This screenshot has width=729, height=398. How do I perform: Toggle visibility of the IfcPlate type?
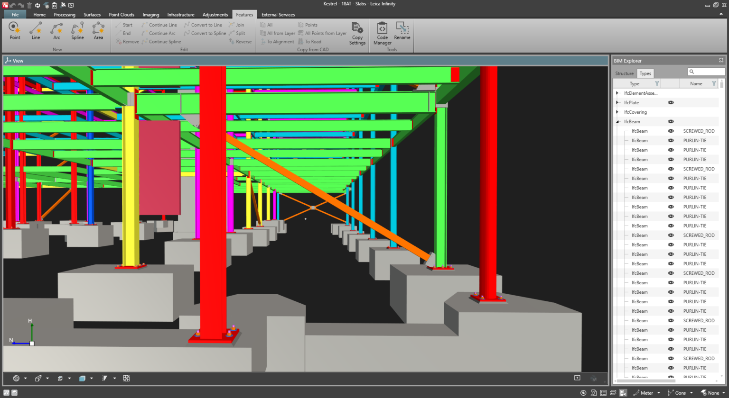pyautogui.click(x=671, y=102)
